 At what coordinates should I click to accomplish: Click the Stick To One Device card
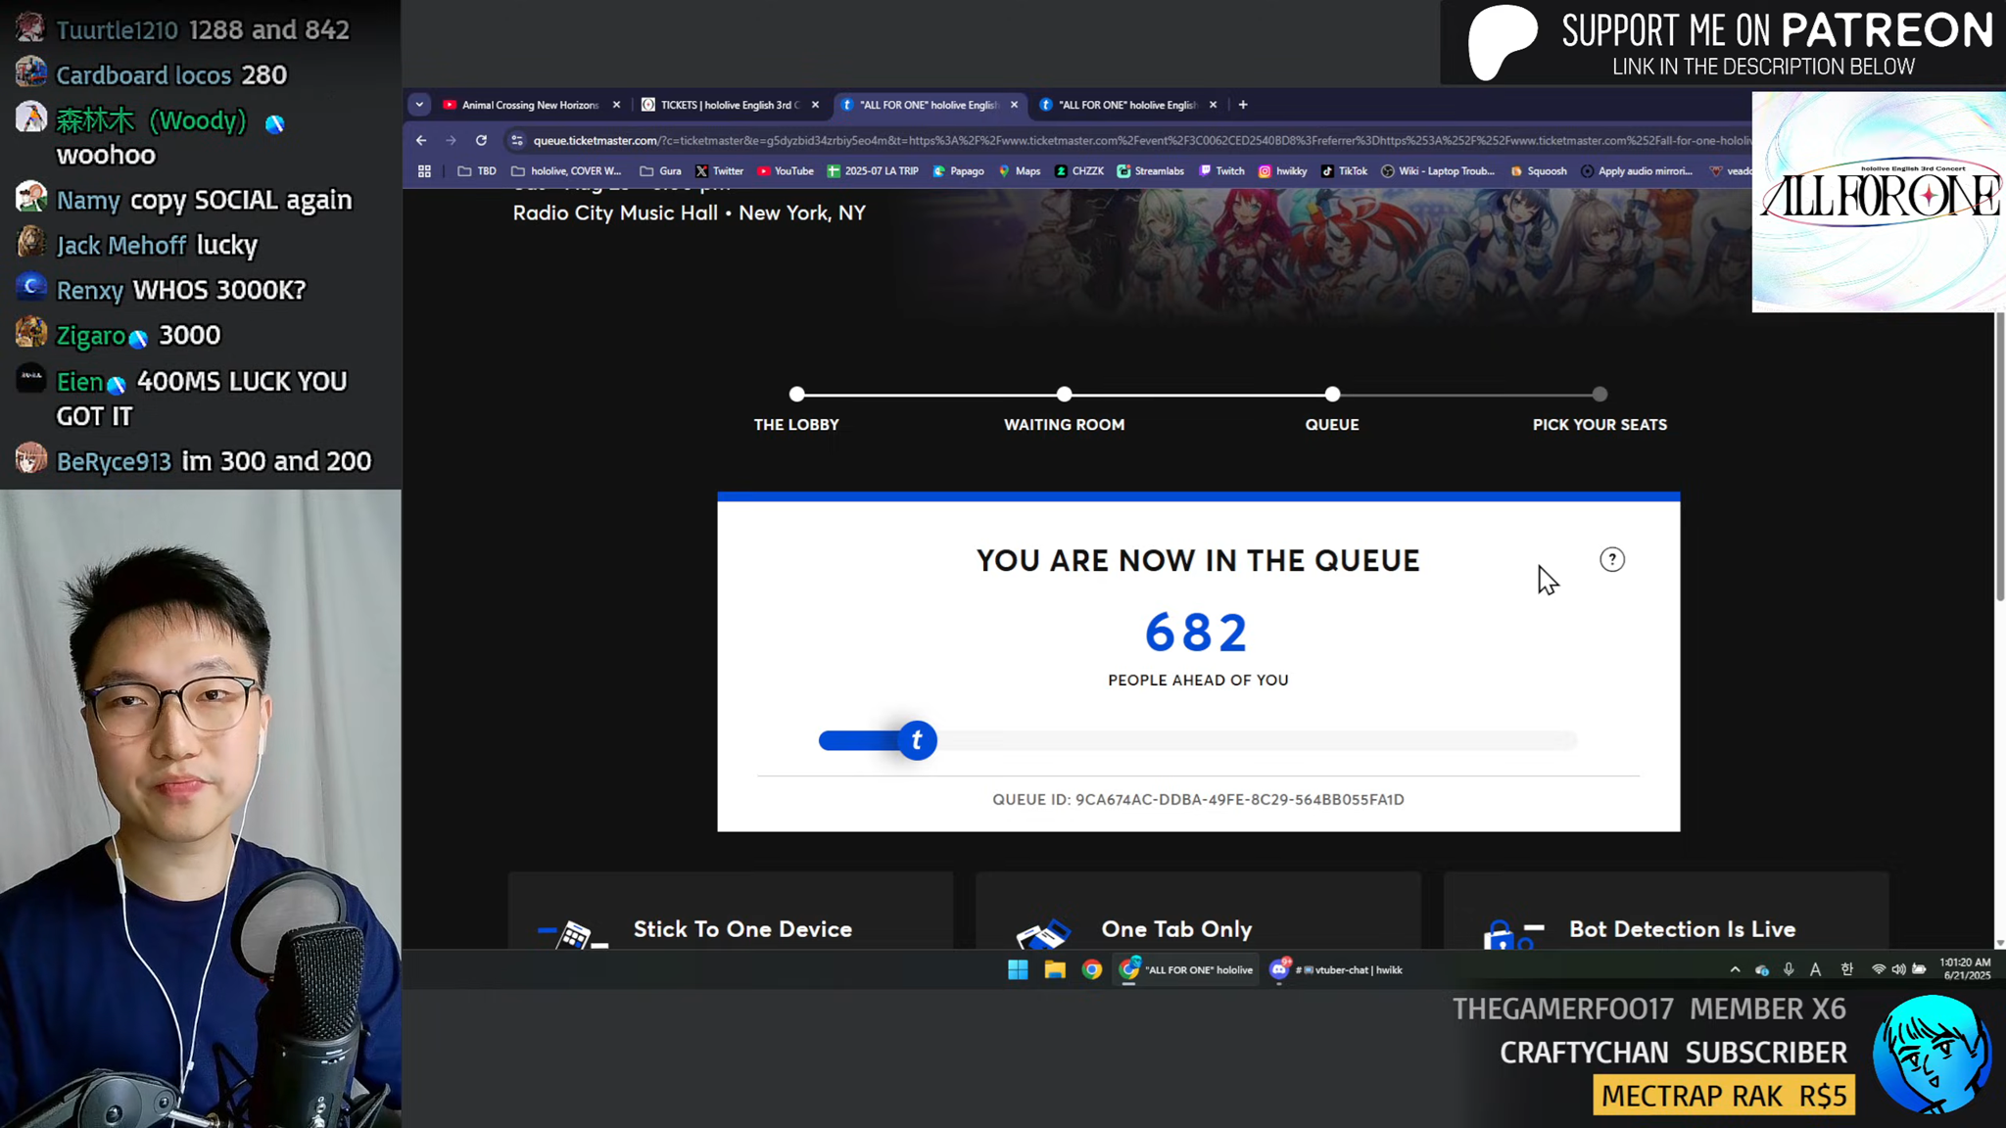[x=731, y=911]
